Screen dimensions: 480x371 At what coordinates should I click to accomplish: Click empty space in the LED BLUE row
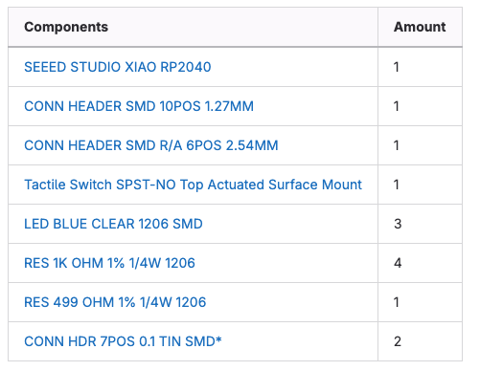click(289, 224)
